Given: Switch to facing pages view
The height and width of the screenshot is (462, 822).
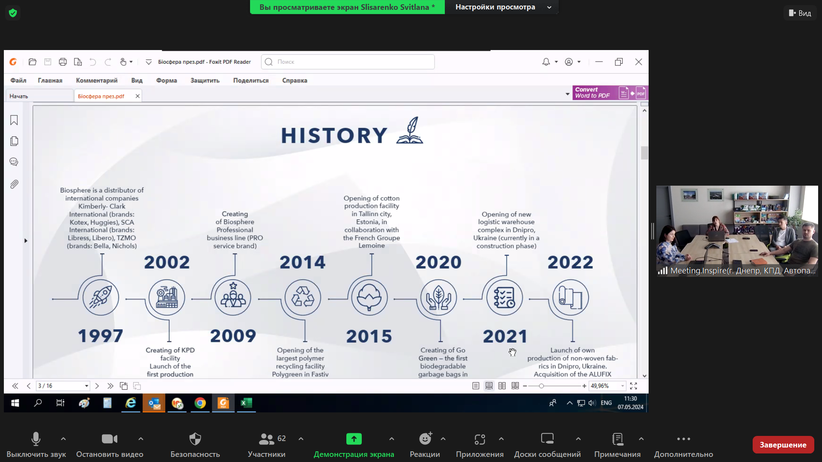Looking at the screenshot, I should click(x=502, y=386).
